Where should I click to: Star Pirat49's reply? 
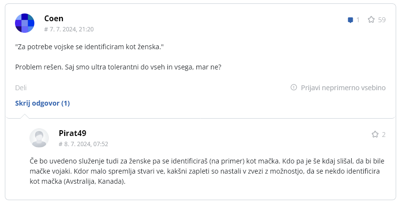(x=375, y=135)
